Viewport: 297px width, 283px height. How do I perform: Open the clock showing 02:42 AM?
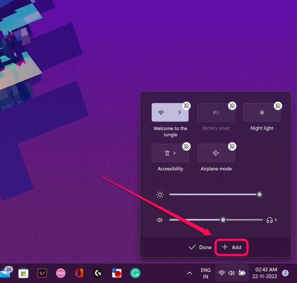pos(264,273)
